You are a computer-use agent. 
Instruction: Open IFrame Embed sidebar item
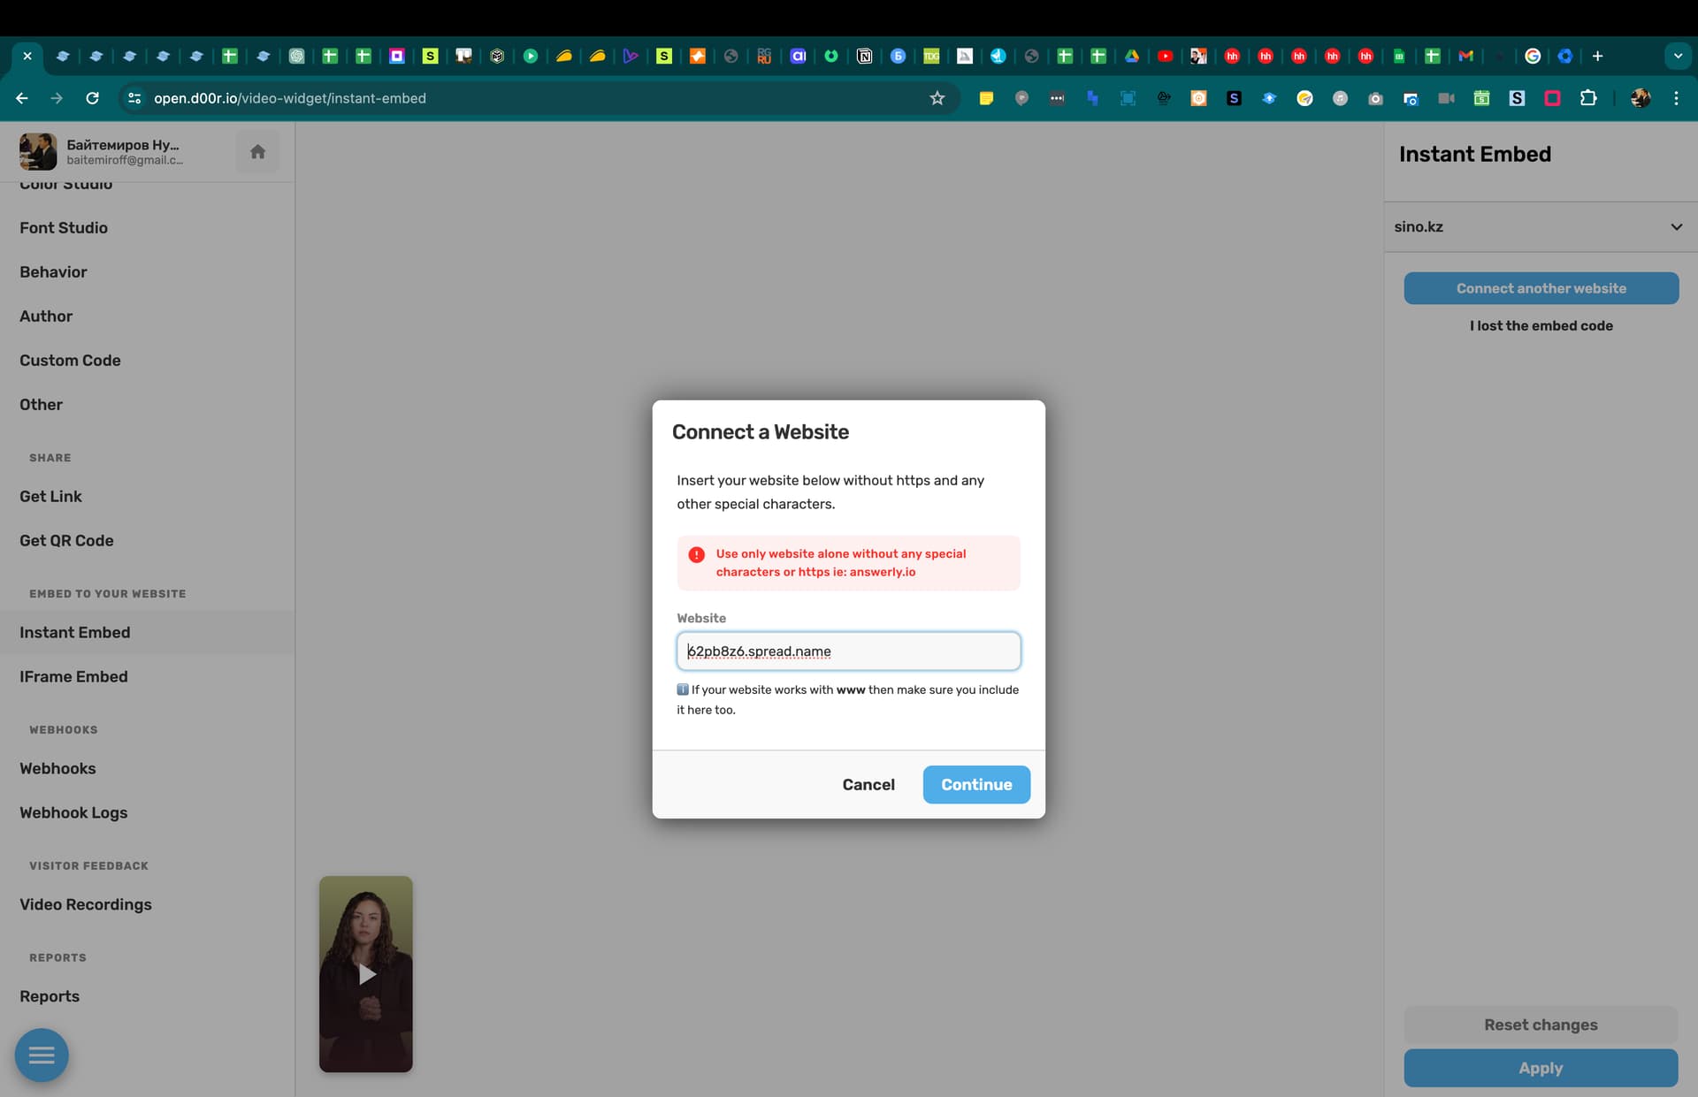click(73, 677)
